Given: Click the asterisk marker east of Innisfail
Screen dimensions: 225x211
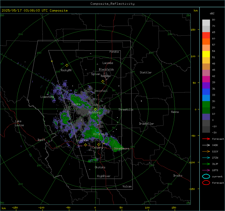Looking at the screenshot, I should point(119,86).
